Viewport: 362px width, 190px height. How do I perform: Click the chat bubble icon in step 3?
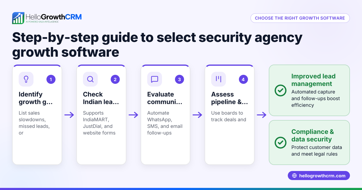coord(154,79)
